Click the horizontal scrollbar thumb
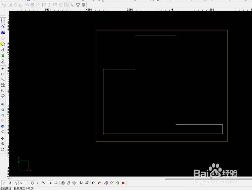Screen dimensions: 252x190 click(208, 178)
